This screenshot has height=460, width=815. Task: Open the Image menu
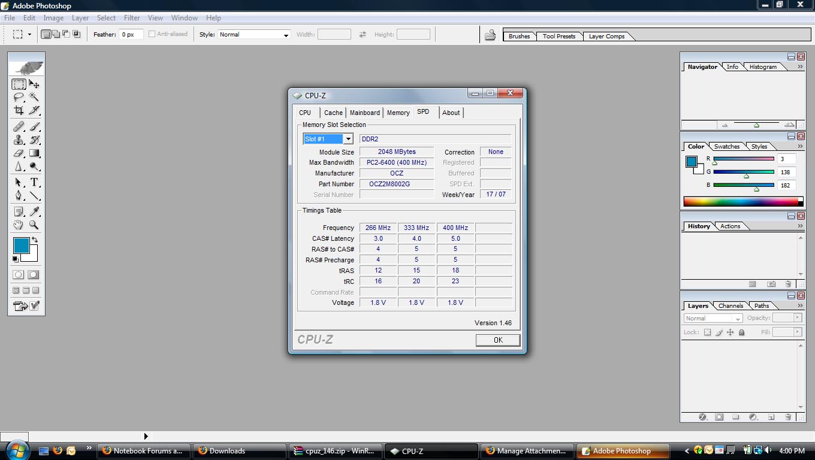click(53, 18)
